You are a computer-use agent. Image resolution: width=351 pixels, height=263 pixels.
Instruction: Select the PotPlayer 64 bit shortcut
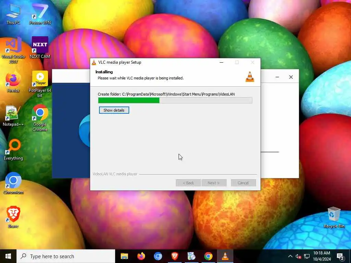coord(40,84)
